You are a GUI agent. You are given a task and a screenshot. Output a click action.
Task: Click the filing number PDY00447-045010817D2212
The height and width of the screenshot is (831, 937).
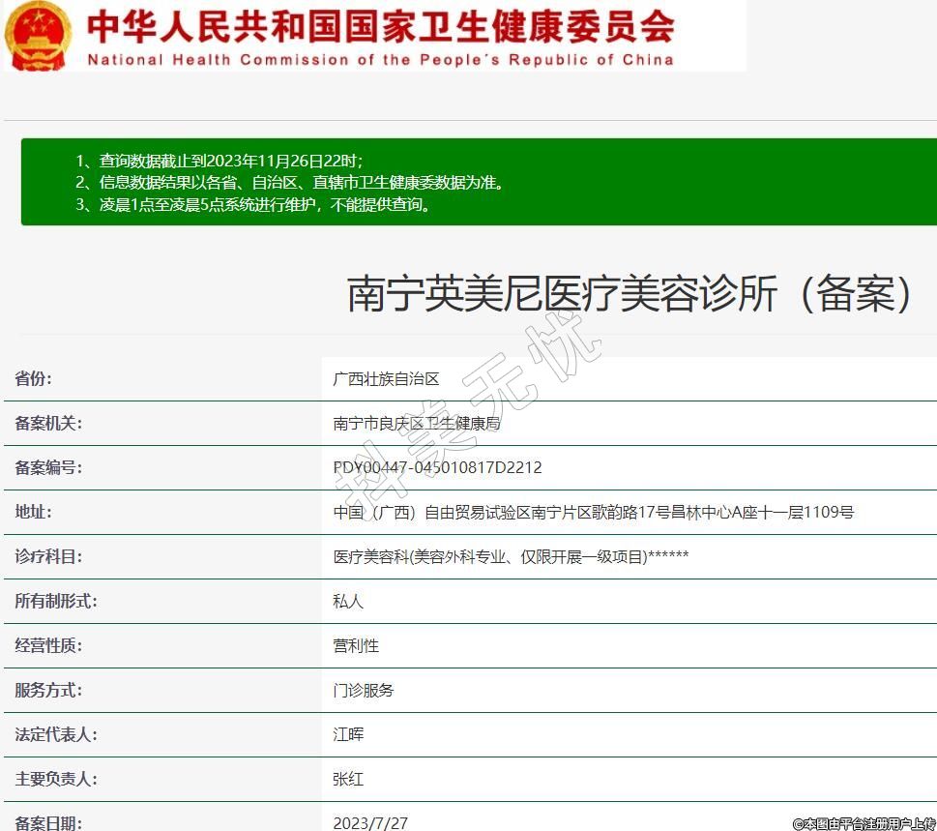[x=437, y=467]
